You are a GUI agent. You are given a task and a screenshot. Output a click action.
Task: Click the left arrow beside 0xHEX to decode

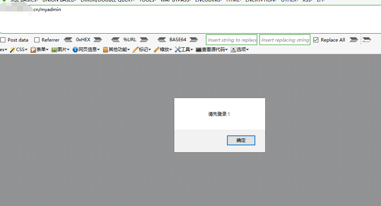(x=68, y=40)
